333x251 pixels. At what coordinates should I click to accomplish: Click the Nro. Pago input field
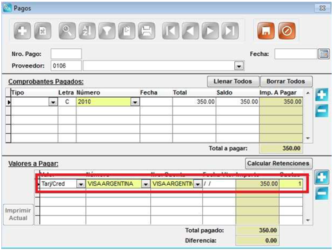tap(66, 54)
